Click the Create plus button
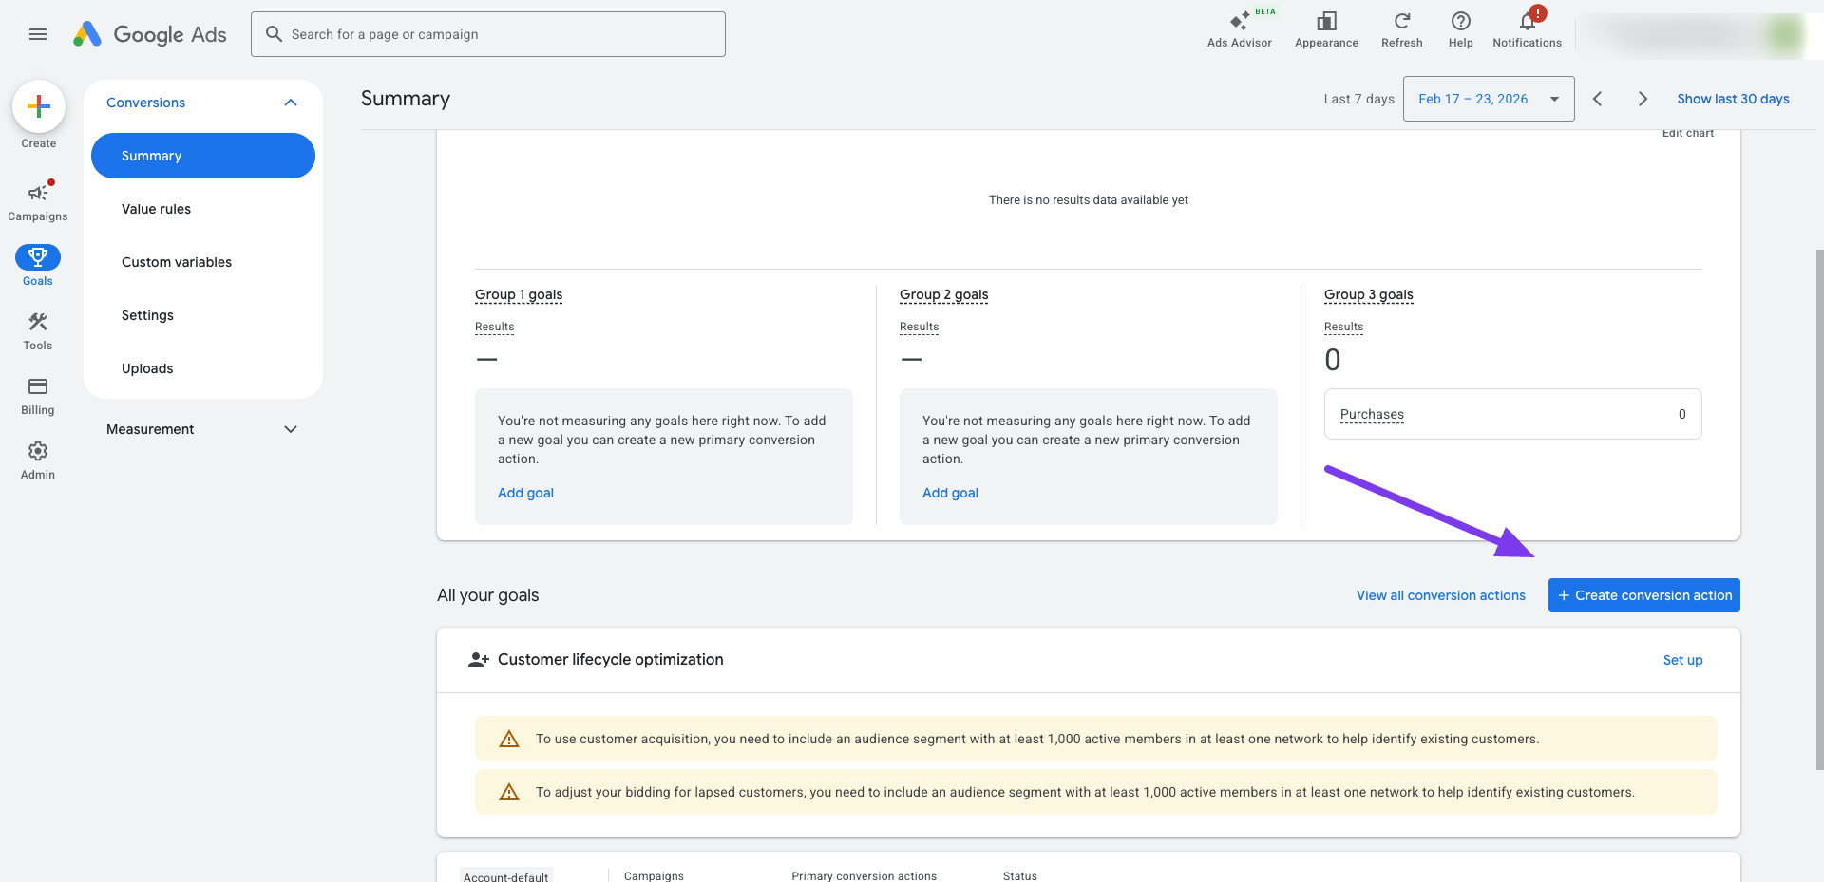1824x882 pixels. tap(39, 106)
